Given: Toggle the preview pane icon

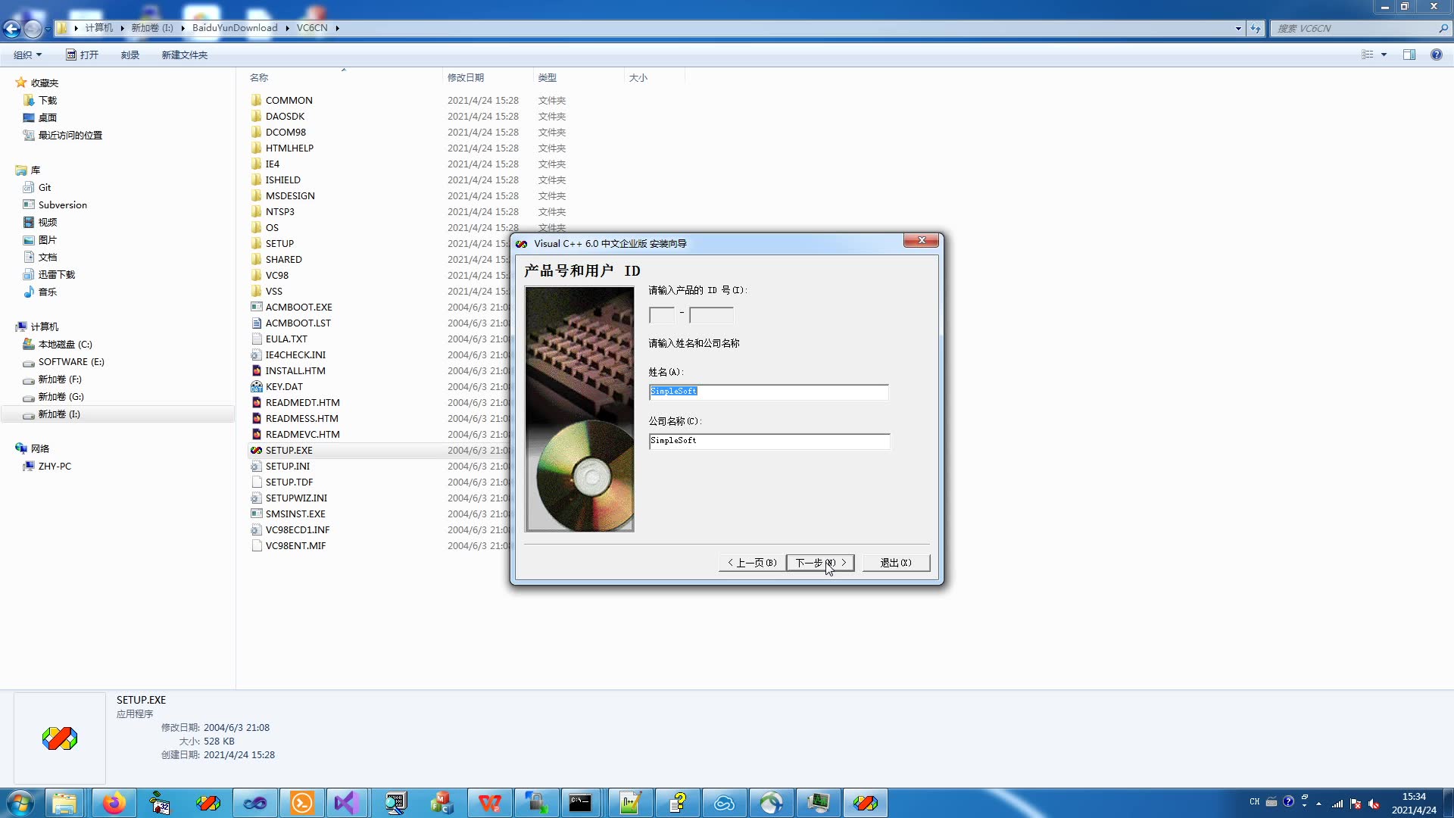Looking at the screenshot, I should (1409, 55).
